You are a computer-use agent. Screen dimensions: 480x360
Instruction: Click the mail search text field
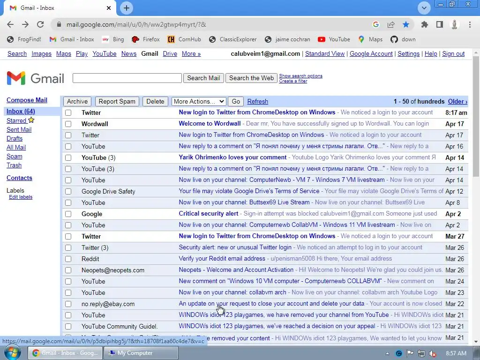127,78
